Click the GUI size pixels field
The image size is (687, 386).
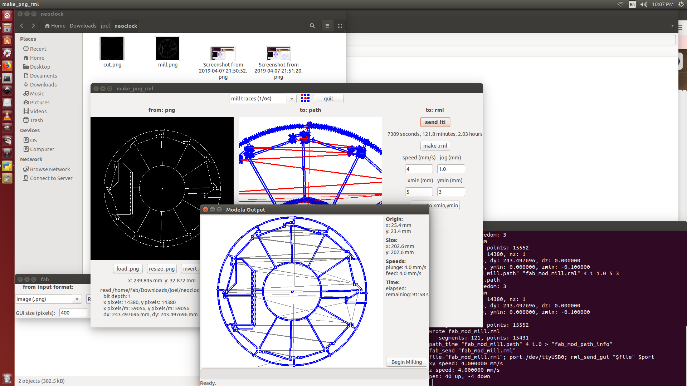coord(73,313)
